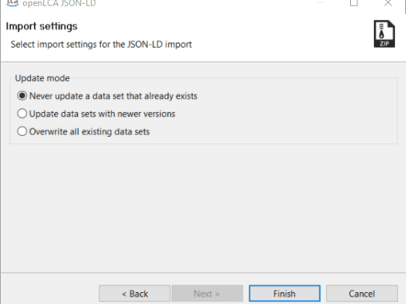Click the ZIP file icon in header
This screenshot has width=406, height=304.
tap(385, 34)
